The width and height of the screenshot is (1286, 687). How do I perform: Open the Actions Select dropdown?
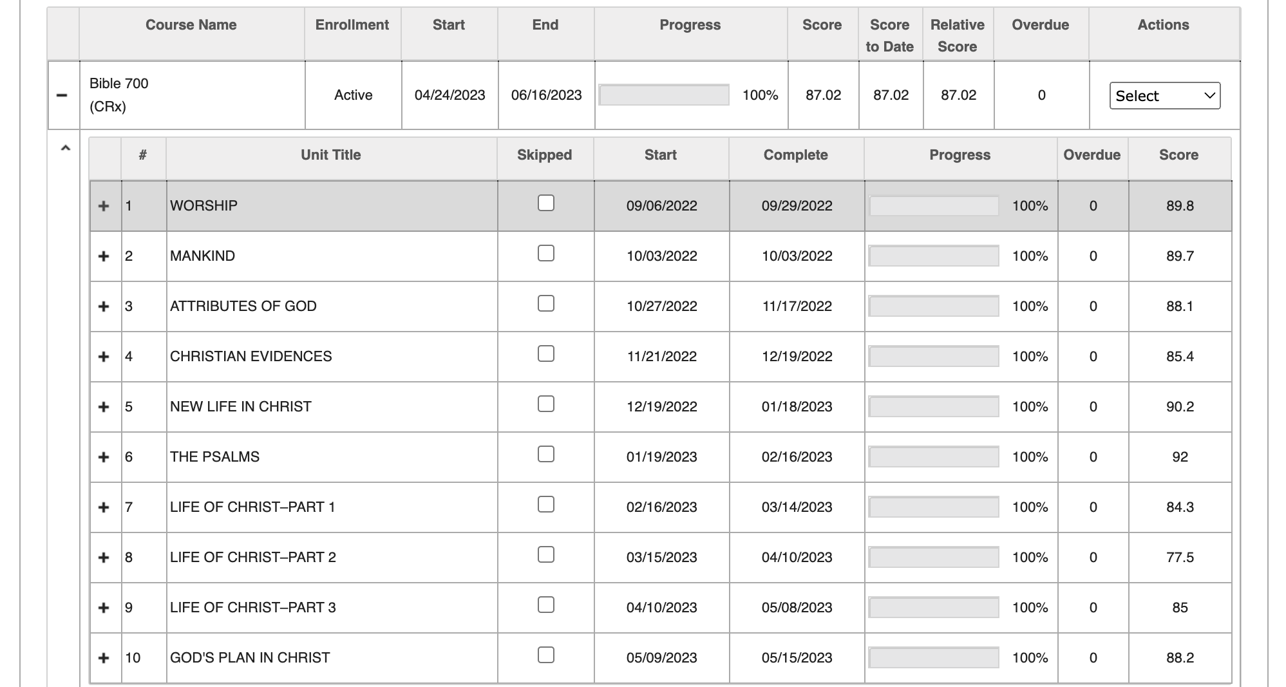1164,96
